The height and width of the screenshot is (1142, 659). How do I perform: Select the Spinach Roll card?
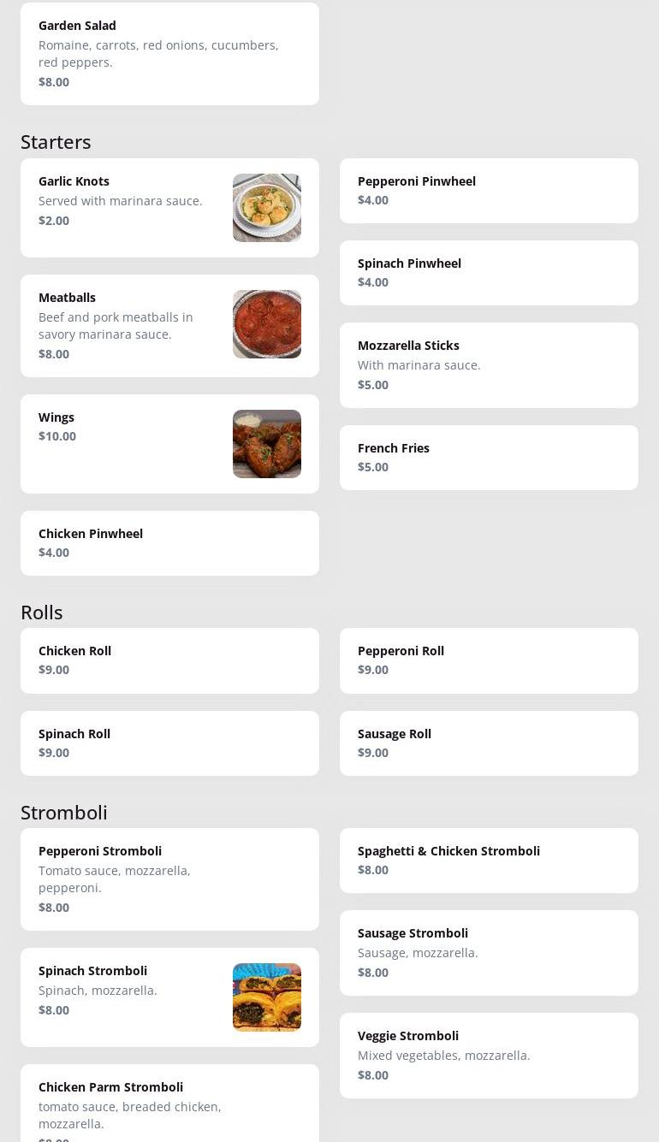point(169,743)
